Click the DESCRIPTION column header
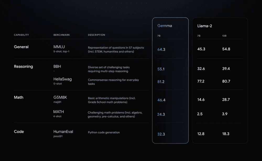Image resolution: width=262 pixels, height=161 pixels. pyautogui.click(x=97, y=35)
